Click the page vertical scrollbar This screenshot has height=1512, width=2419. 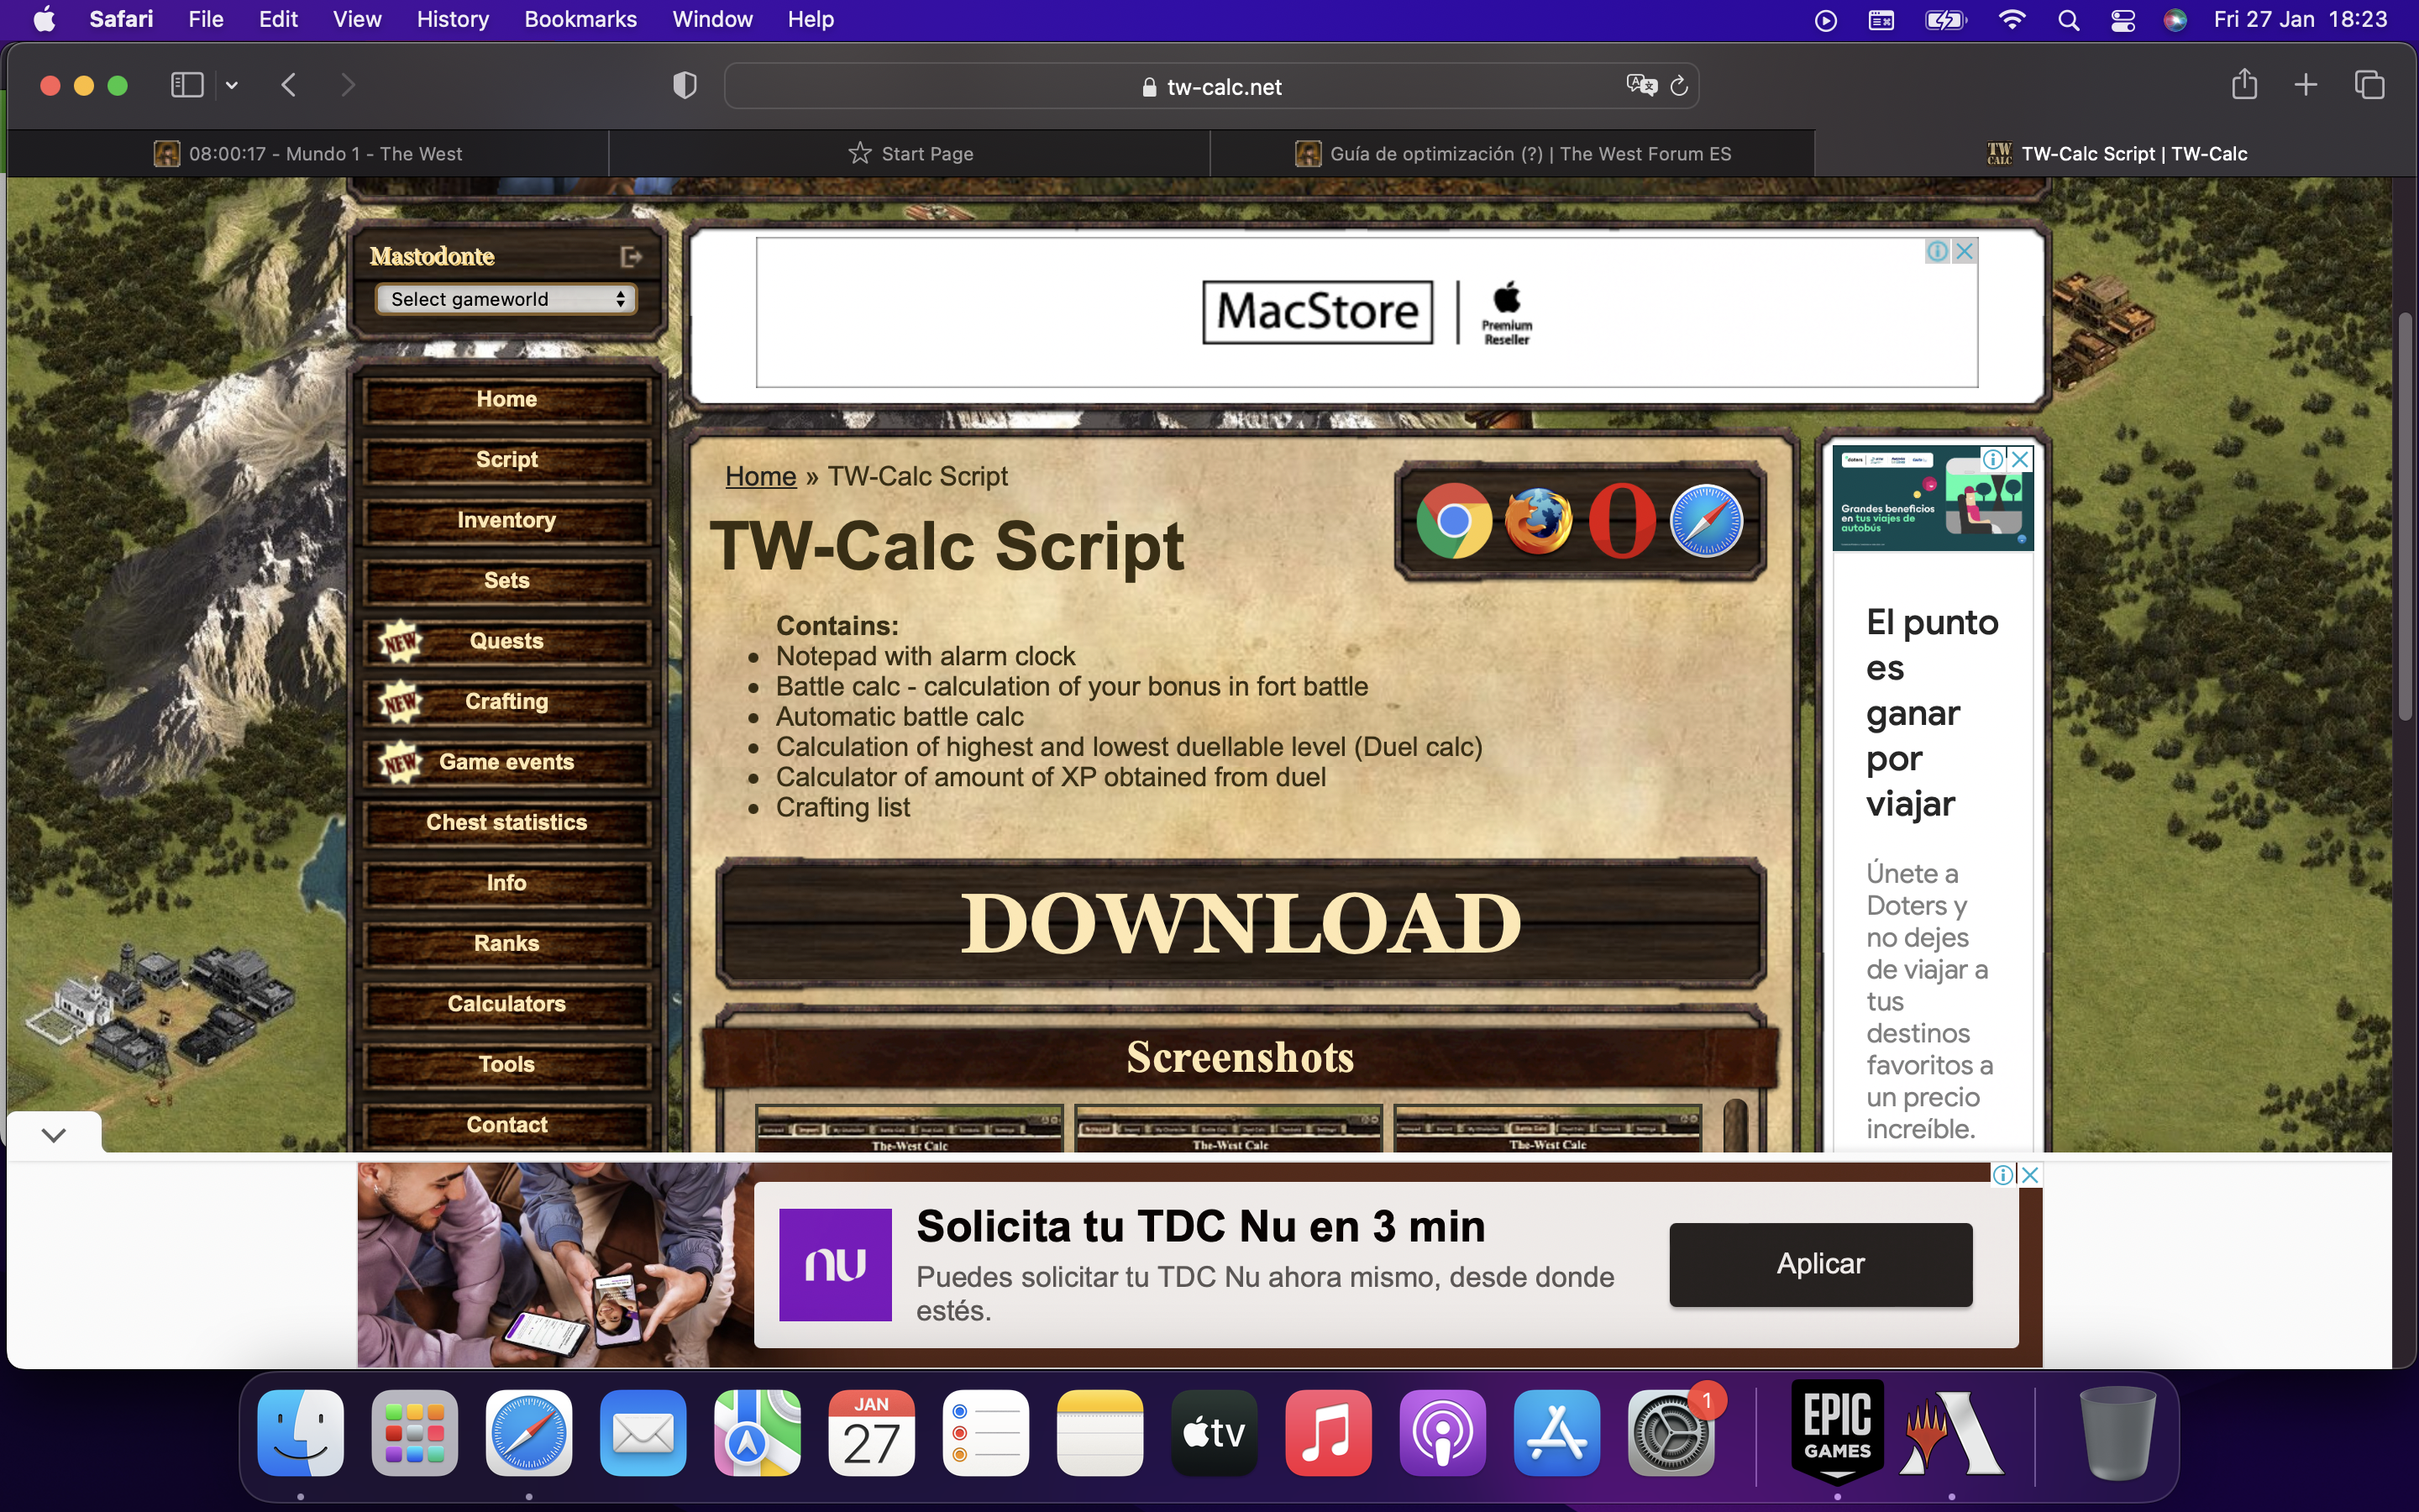2404,517
